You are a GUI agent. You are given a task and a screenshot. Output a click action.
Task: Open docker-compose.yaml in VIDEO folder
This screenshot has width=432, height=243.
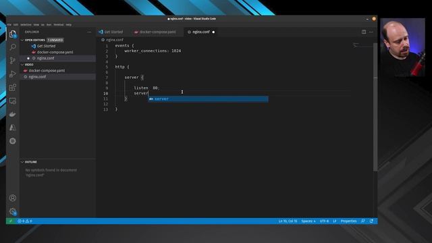click(47, 70)
